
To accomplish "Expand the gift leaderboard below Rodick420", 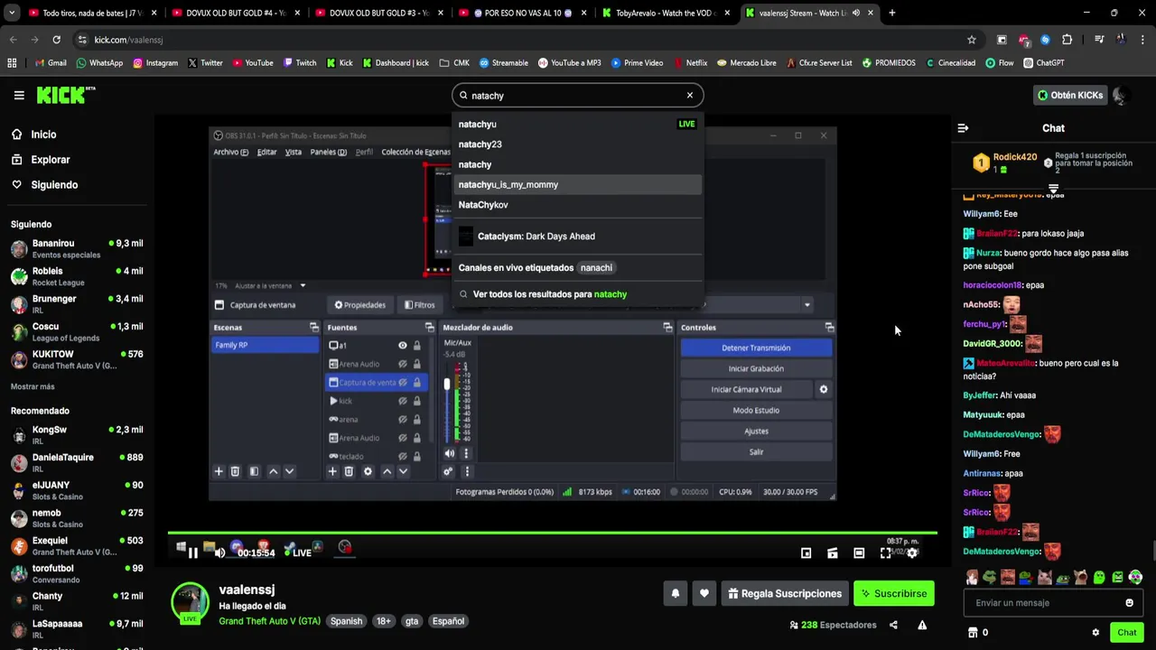I will click(1053, 189).
